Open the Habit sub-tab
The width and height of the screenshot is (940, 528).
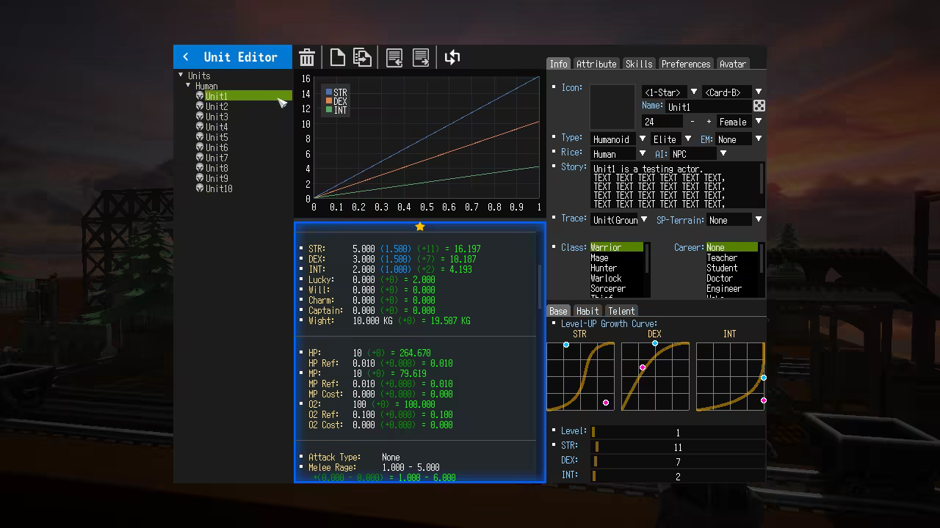(587, 311)
